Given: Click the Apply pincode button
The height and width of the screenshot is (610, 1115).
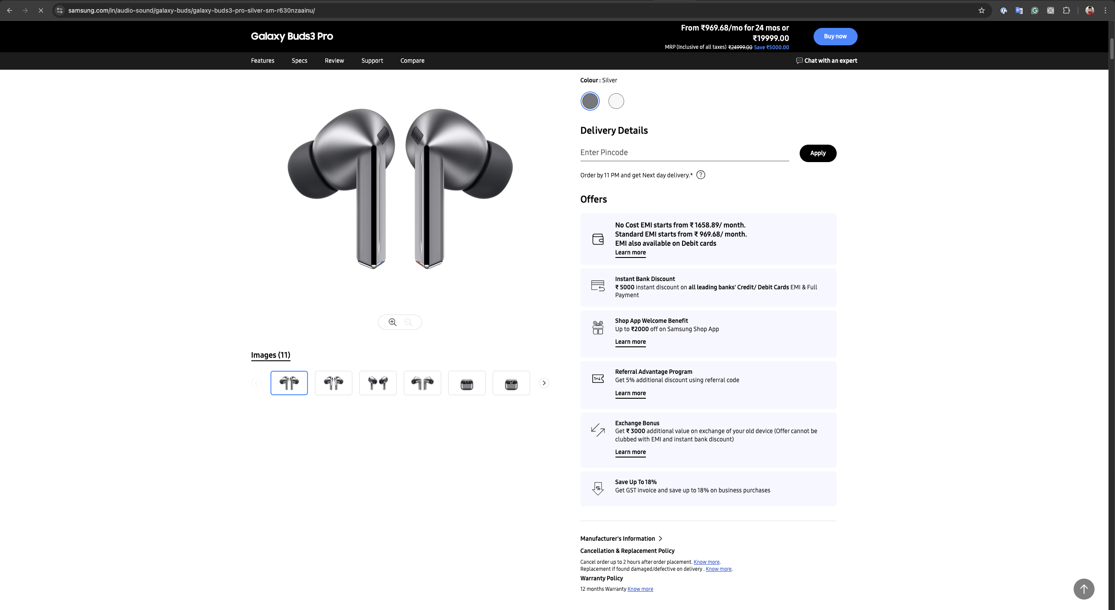Looking at the screenshot, I should (818, 153).
